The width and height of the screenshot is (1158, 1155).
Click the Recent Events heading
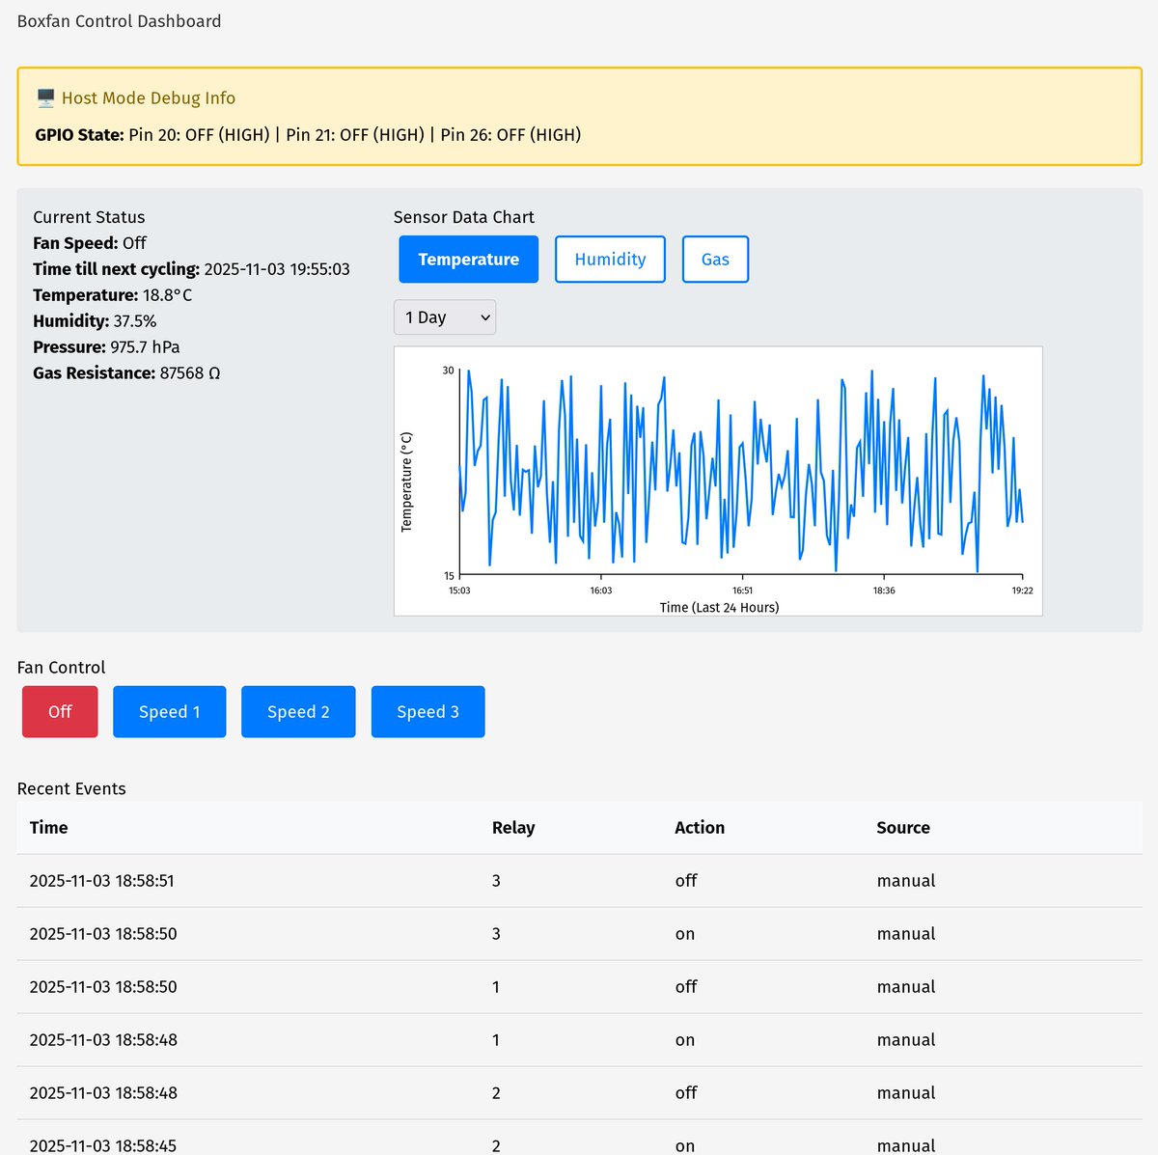pos(71,788)
